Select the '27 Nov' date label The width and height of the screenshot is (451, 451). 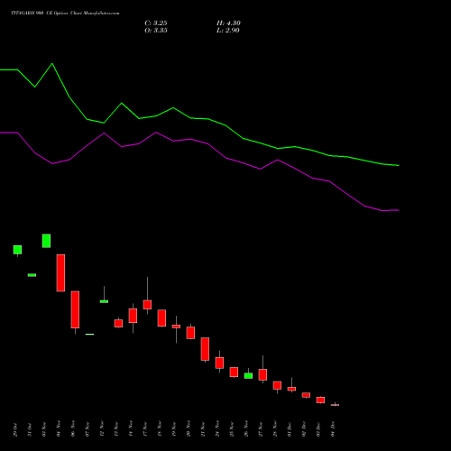(x=261, y=428)
